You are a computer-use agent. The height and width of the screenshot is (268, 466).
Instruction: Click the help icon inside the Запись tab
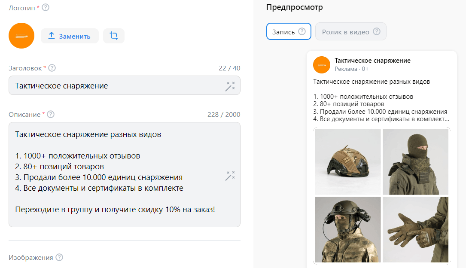[x=302, y=31]
